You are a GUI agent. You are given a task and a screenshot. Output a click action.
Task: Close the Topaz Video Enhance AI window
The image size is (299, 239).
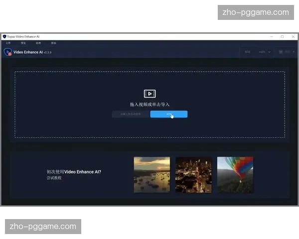click(292, 36)
